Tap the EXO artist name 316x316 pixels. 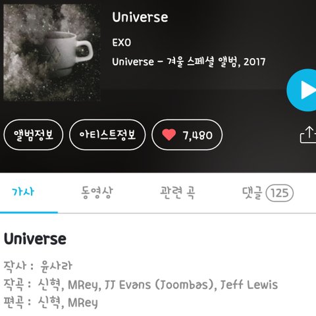click(122, 43)
